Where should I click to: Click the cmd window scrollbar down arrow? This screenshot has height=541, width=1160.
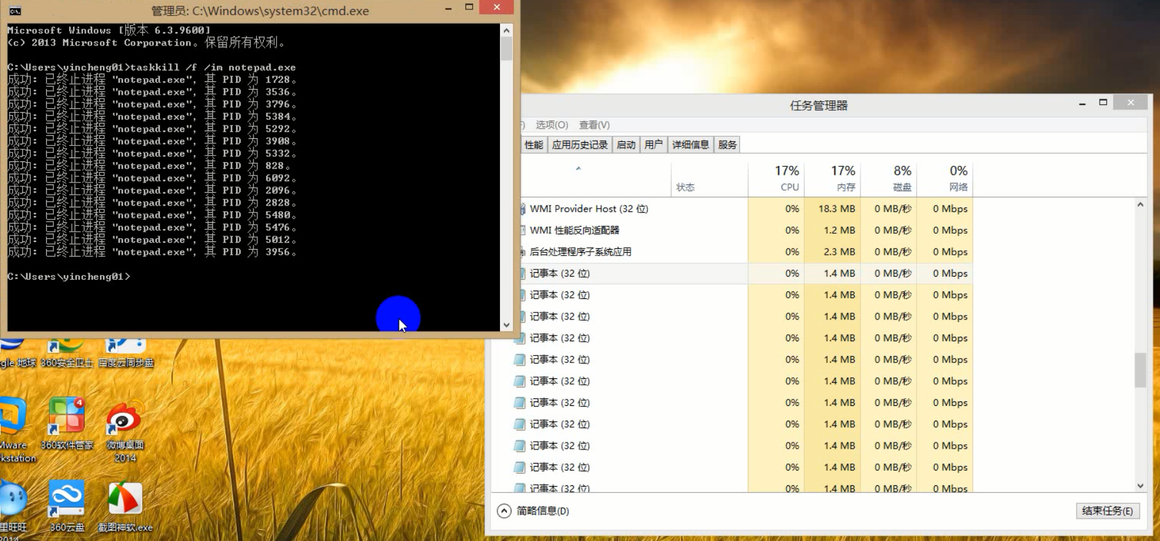coord(506,325)
